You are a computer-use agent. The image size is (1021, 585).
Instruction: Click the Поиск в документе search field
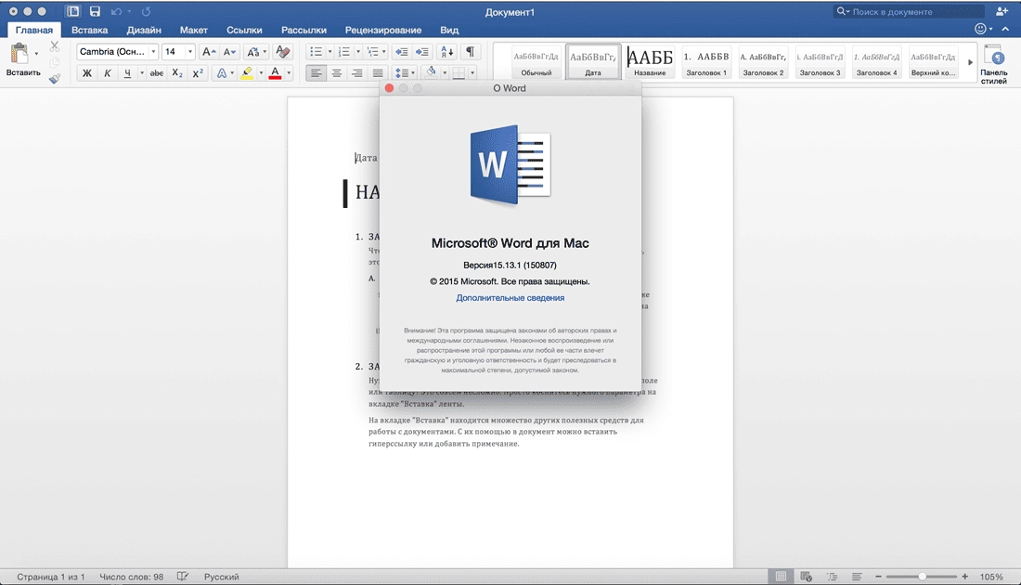pyautogui.click(x=909, y=12)
